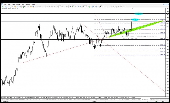Select the D1 timeframe
This screenshot has width=170, height=103.
point(62,7)
